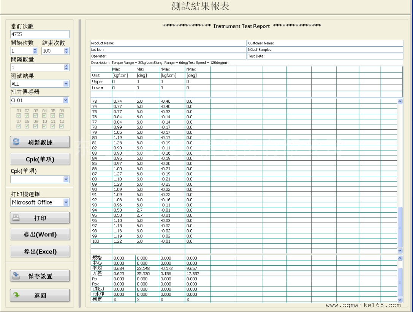This screenshot has height=312, width=413.
Task: Click the 結束次數 spinner arrows
Action: pos(67,50)
